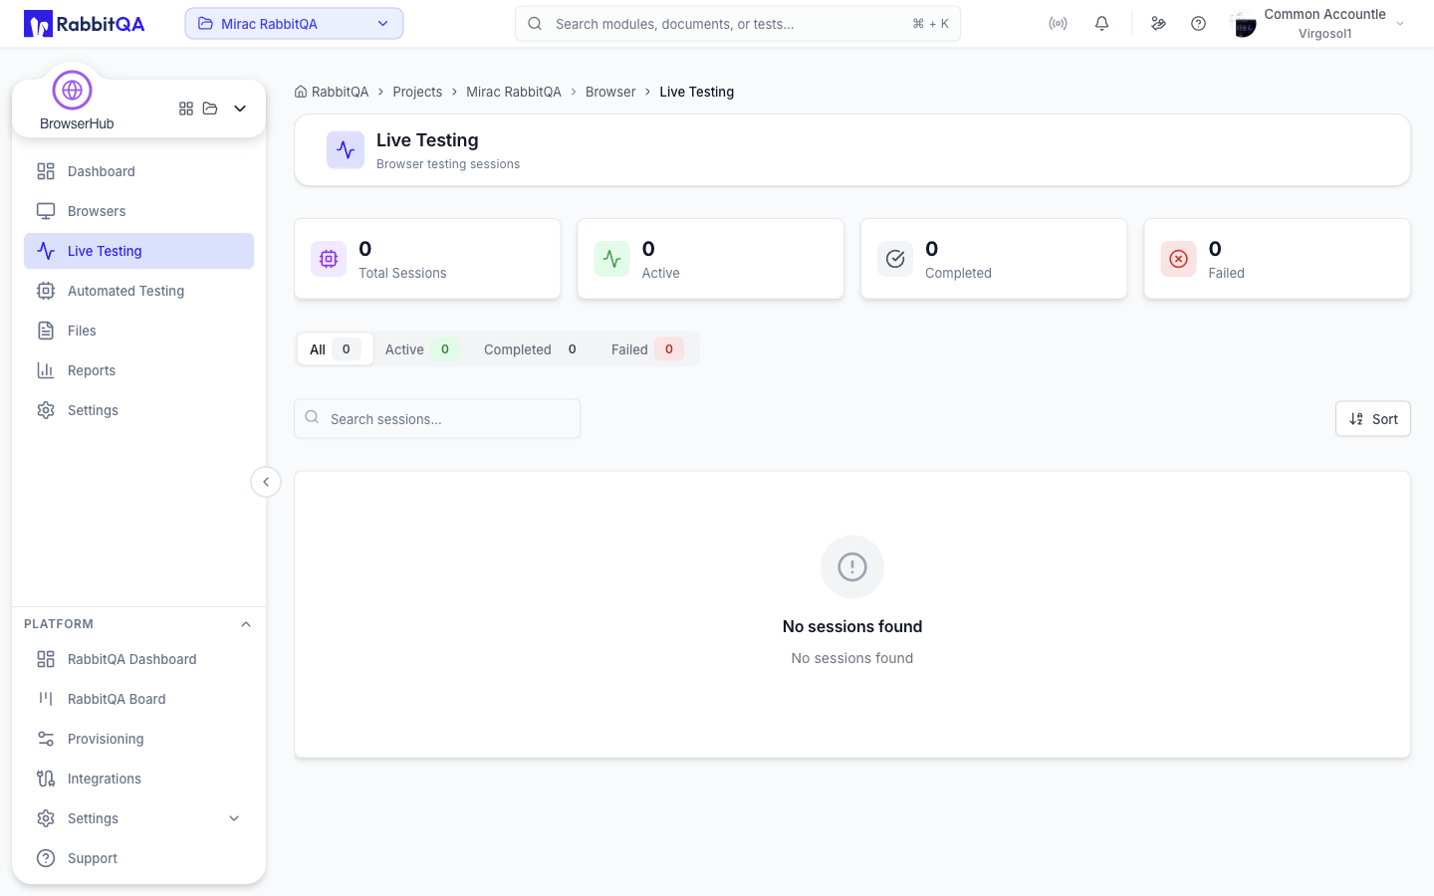
Task: Click the Failed red X icon
Action: coord(1178,259)
